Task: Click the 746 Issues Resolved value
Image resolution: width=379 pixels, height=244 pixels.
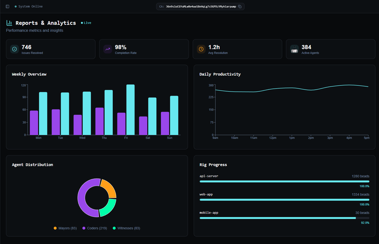Action: [x=27, y=47]
